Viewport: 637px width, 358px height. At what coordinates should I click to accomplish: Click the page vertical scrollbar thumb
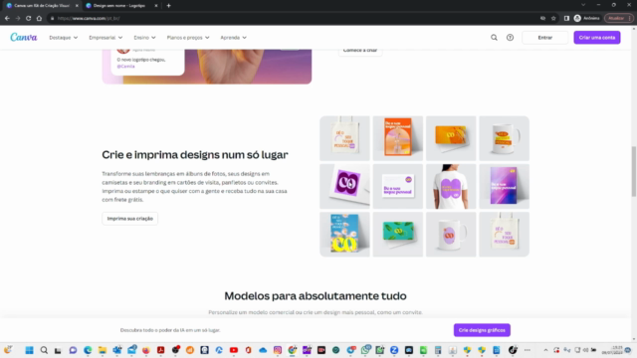click(634, 171)
